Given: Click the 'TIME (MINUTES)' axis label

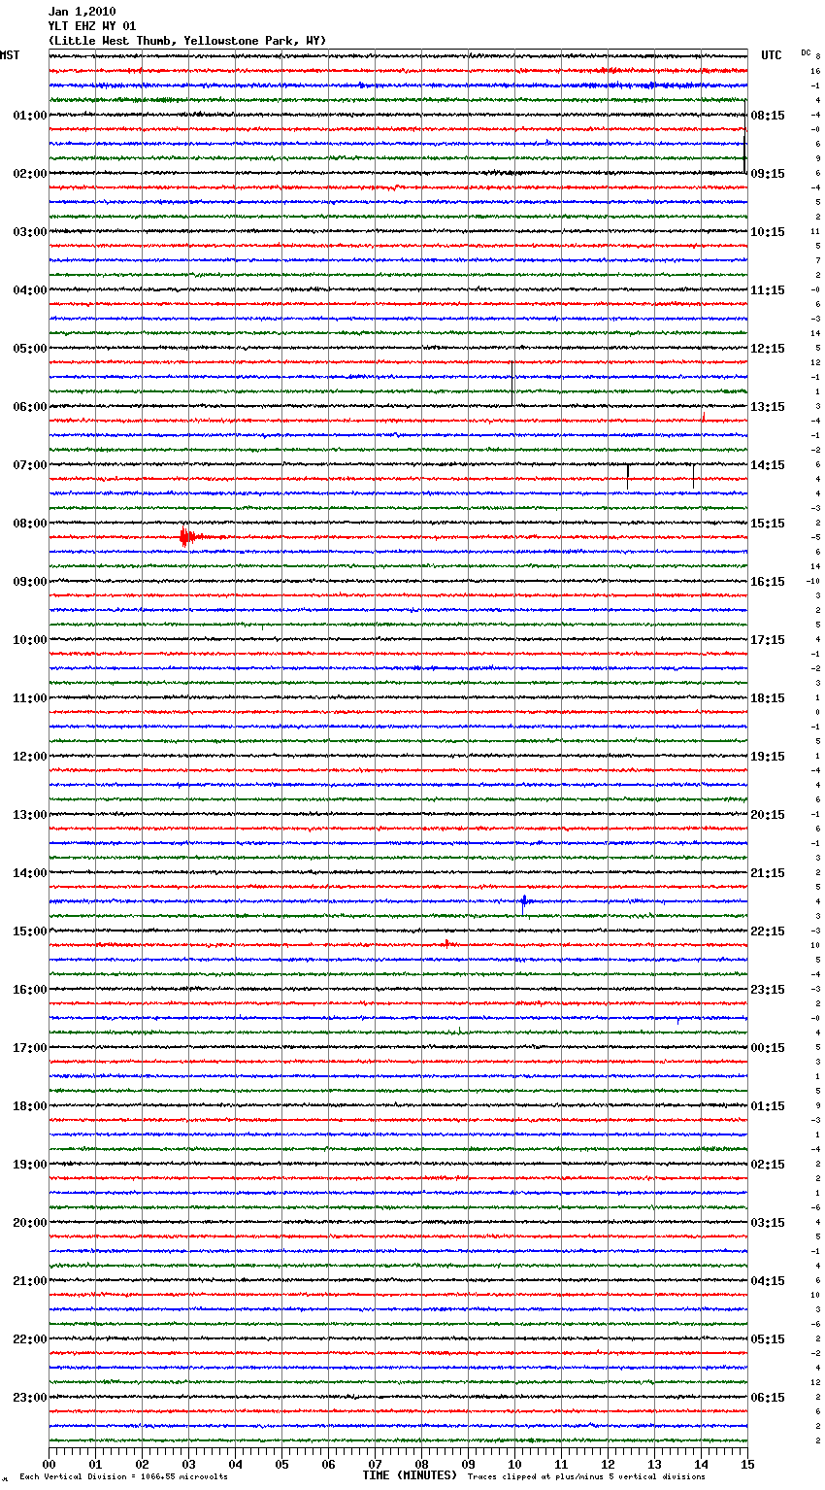Looking at the screenshot, I should [410, 1475].
